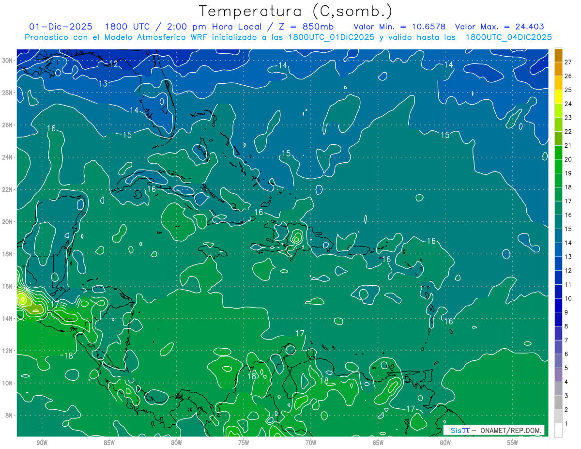The image size is (581, 449).
Task: Click the 30N latitude axis label
Action: click(x=8, y=61)
